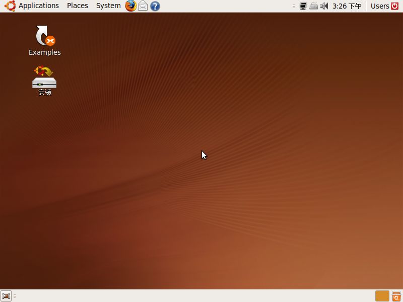
Task: Click the network monitor status icon
Action: click(302, 6)
